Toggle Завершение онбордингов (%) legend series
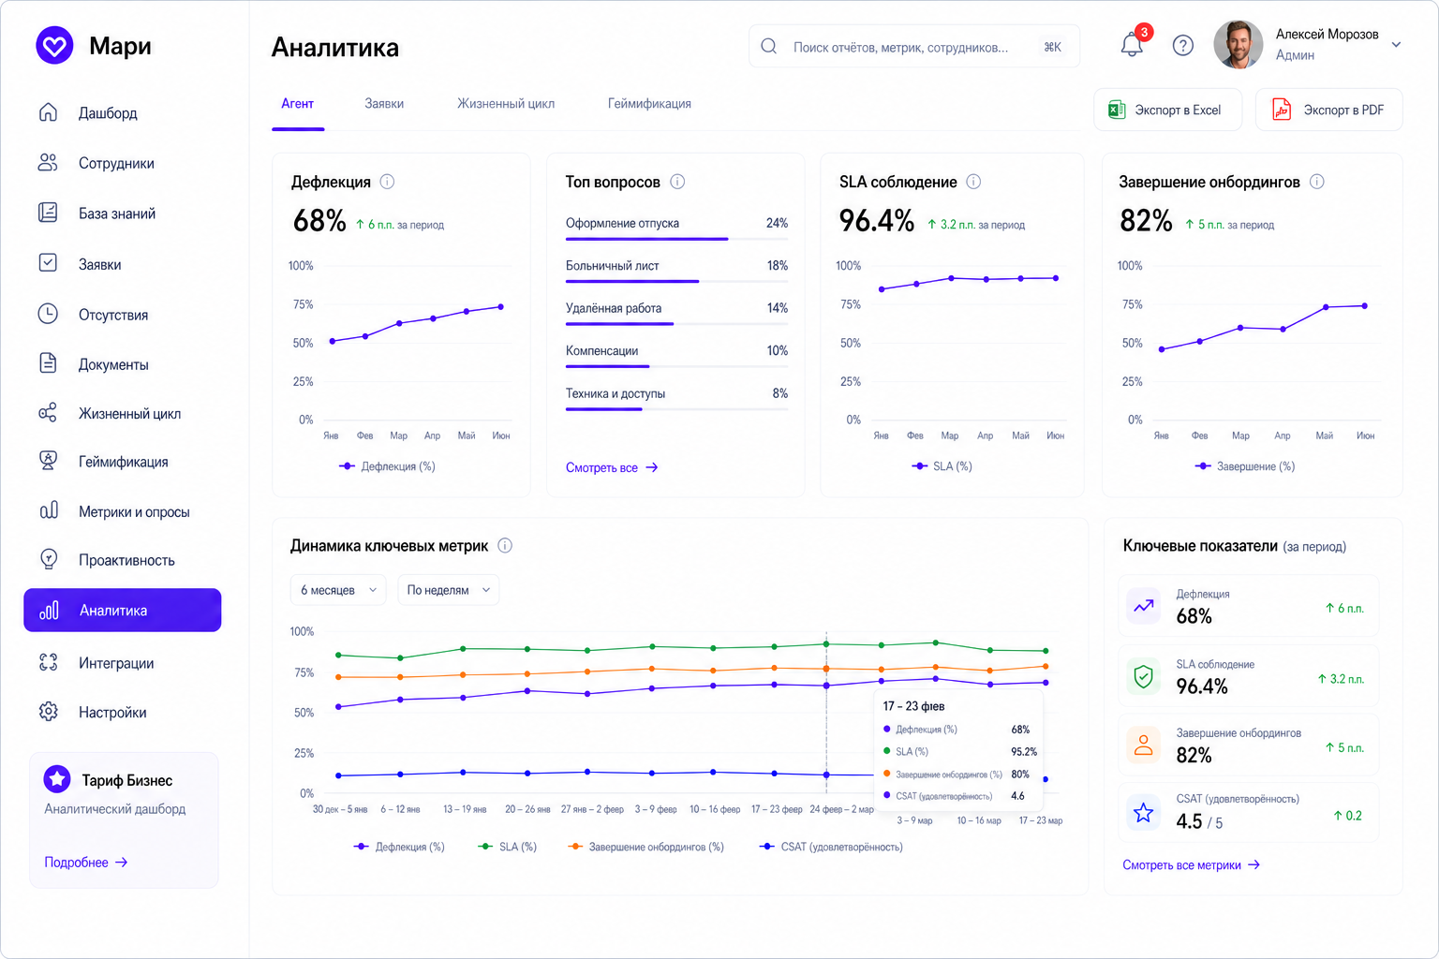Image resolution: width=1439 pixels, height=959 pixels. 646,847
